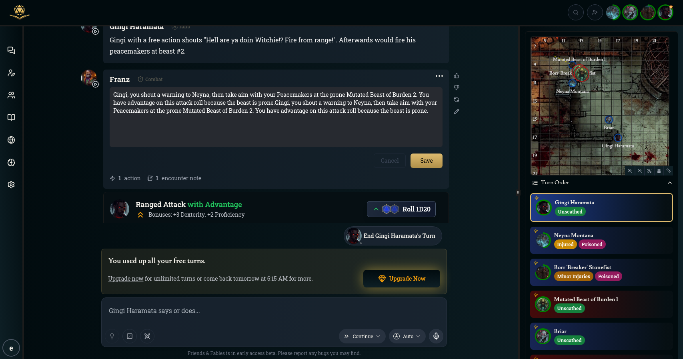This screenshot has height=359, width=683.
Task: Click the map zoom out icon
Action: [640, 171]
